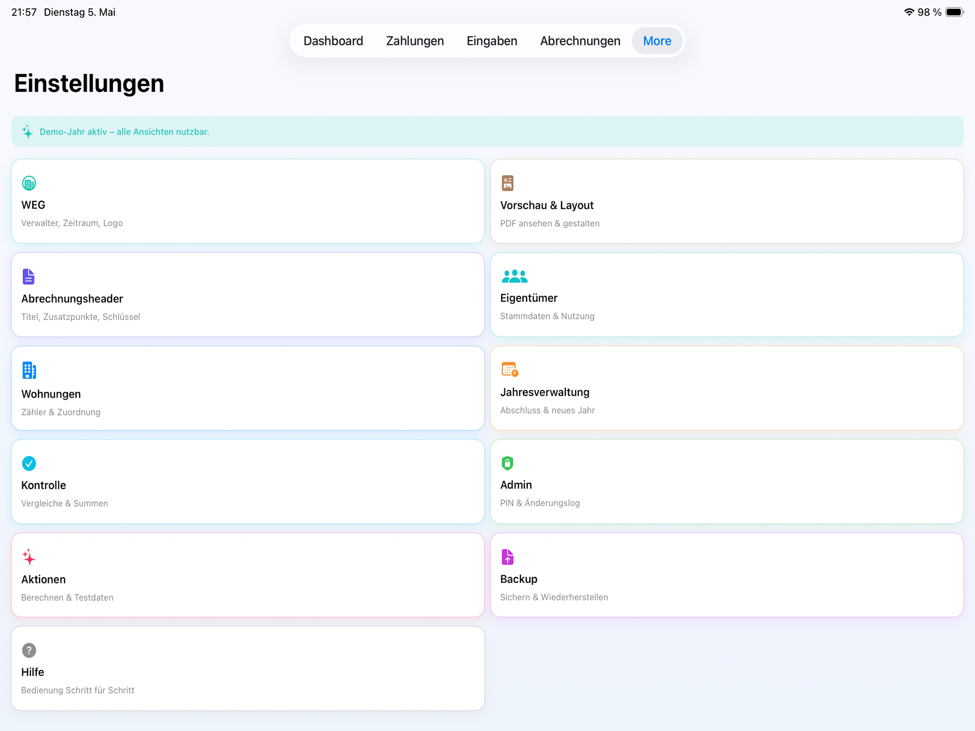Click 'PIN & Änderungslog' subtitle
This screenshot has height=731, width=975.
pyautogui.click(x=540, y=503)
